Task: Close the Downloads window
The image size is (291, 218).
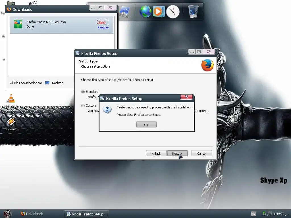Action: [110, 8]
